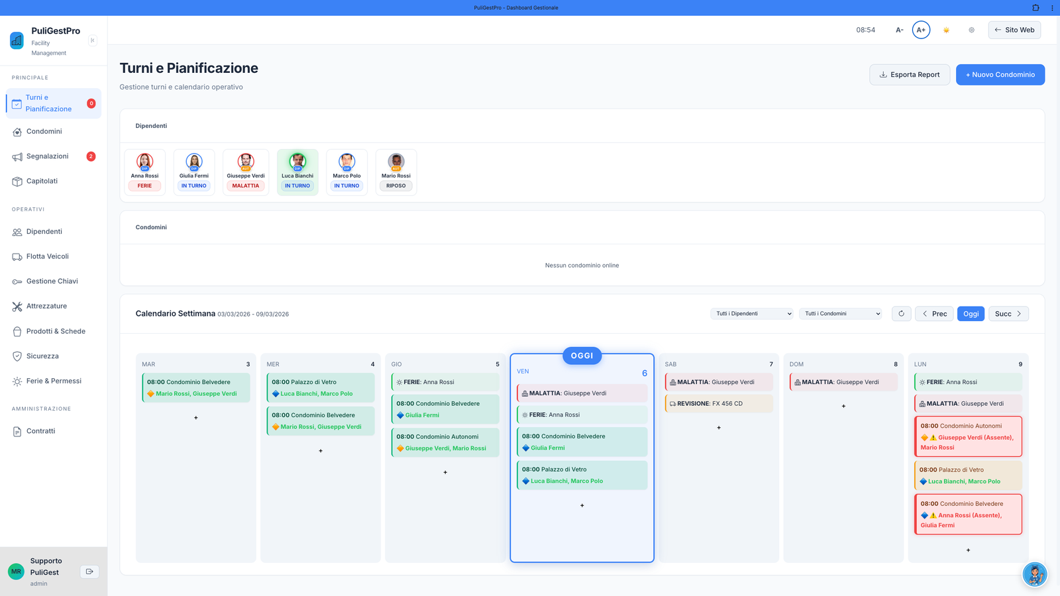Click the Esporta Report button
The height and width of the screenshot is (596, 1060).
click(x=910, y=74)
